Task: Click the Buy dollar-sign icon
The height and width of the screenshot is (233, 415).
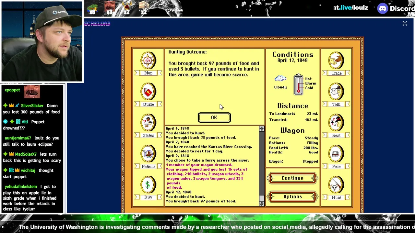Action: [148, 185]
